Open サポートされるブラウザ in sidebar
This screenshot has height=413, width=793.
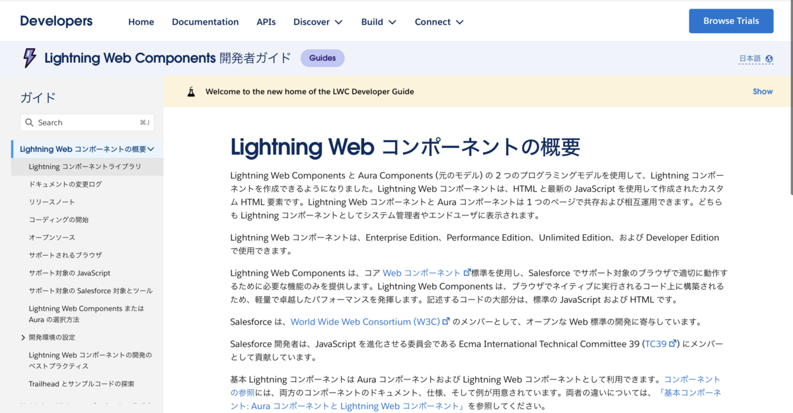65,255
